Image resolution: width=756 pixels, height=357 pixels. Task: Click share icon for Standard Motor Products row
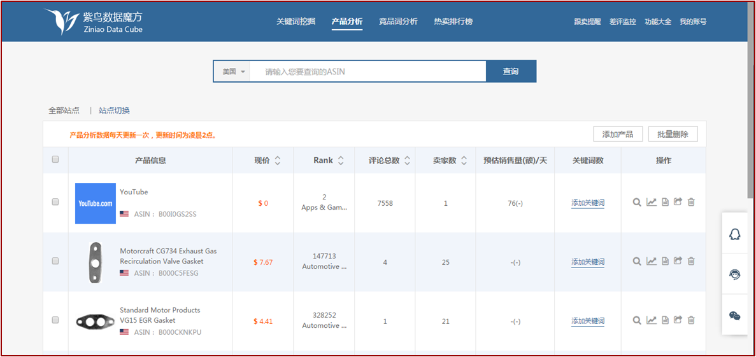(x=678, y=320)
